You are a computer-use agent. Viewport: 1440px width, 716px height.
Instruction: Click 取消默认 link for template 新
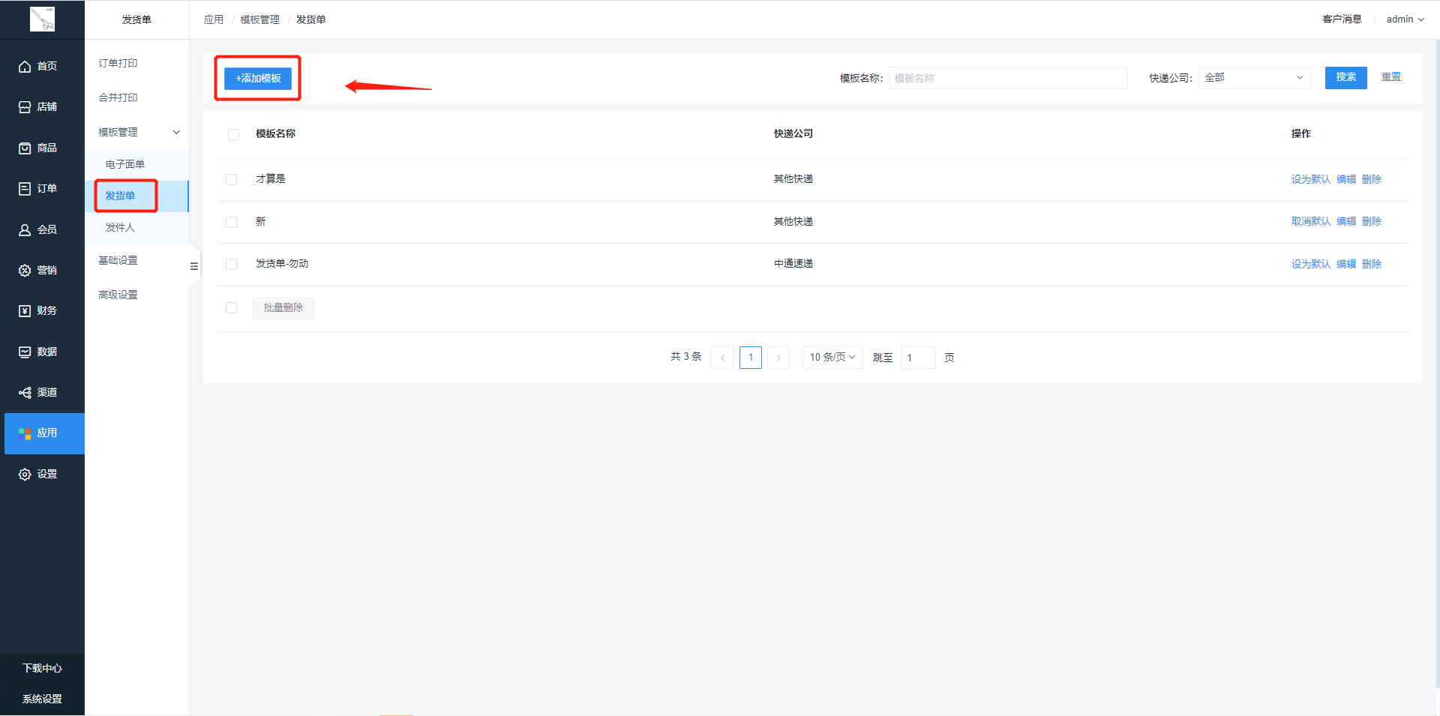[x=1310, y=221]
